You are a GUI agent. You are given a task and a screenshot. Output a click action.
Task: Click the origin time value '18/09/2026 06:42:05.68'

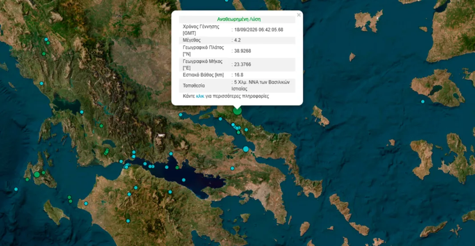[x=259, y=30]
